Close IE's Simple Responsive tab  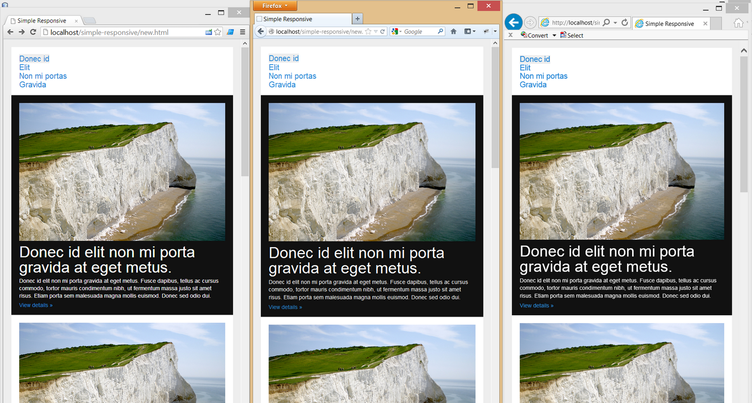coord(705,23)
